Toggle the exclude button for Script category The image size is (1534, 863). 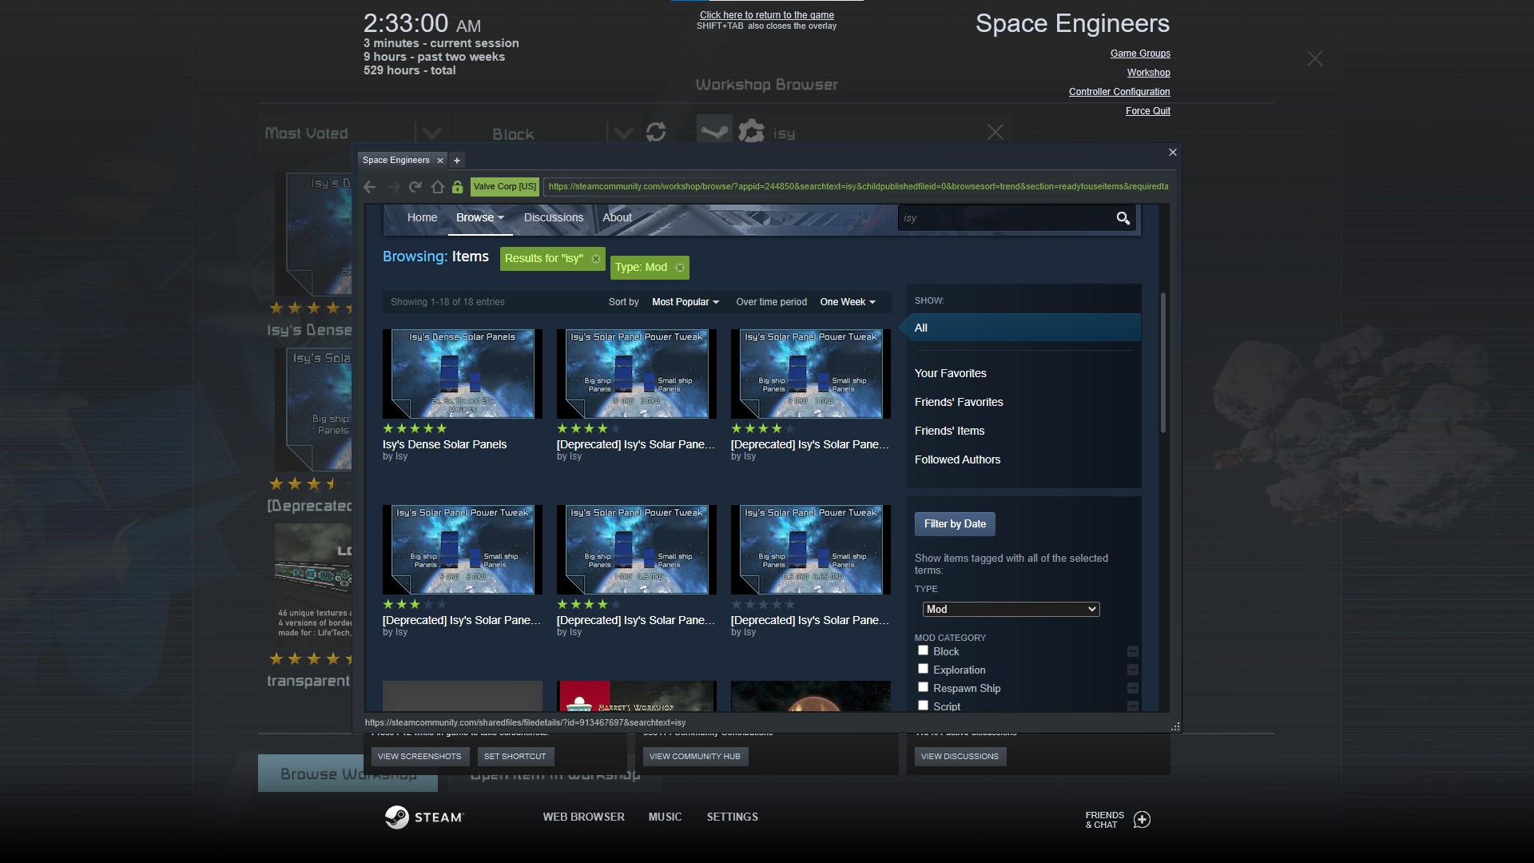pos(1132,706)
